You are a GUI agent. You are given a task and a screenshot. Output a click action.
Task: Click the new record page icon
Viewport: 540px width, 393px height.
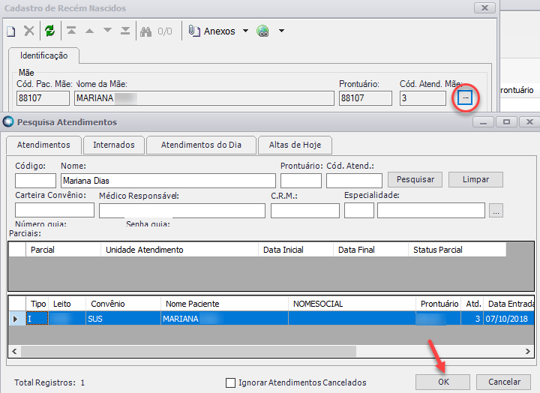click(11, 31)
